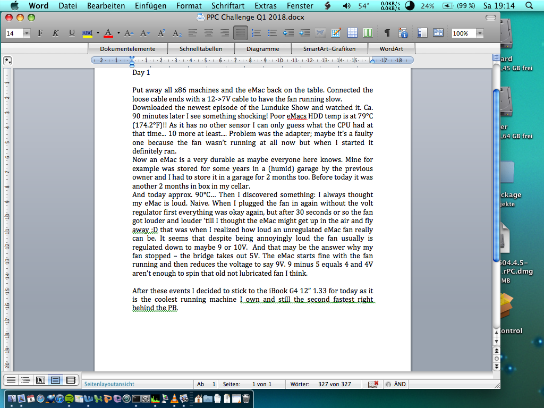This screenshot has width=544, height=408.
Task: Open the Schriftart menu
Action: 228,5
